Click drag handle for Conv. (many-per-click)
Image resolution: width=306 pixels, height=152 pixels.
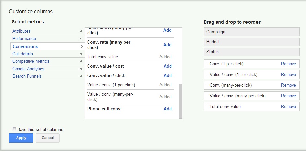[x=206, y=85]
